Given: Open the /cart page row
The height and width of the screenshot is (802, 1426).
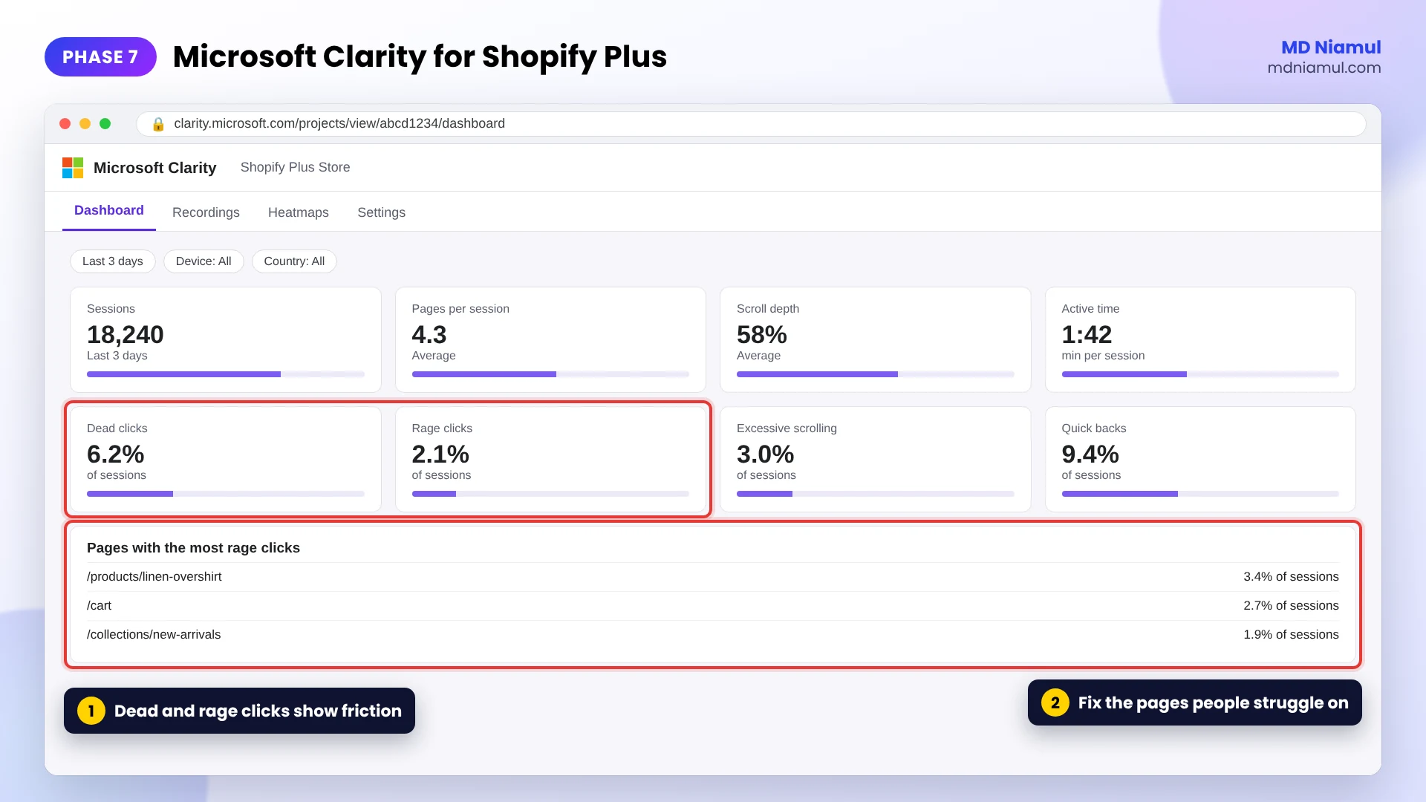Looking at the screenshot, I should click(713, 606).
